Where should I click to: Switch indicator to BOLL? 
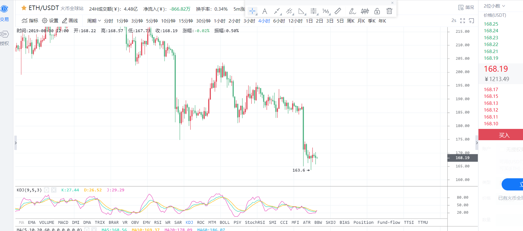tap(225, 222)
